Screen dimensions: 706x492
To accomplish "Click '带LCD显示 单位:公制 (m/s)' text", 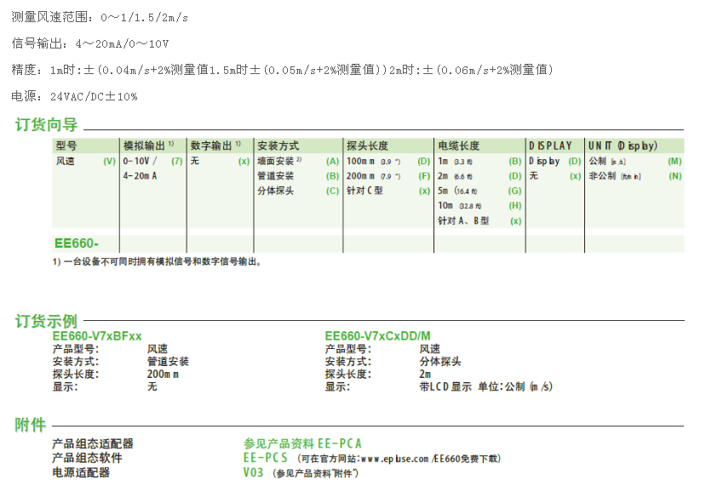I will coord(485,386).
